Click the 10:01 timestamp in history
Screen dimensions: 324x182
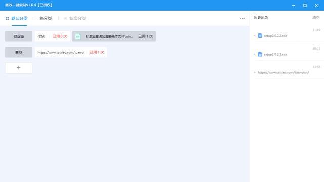click(x=316, y=49)
